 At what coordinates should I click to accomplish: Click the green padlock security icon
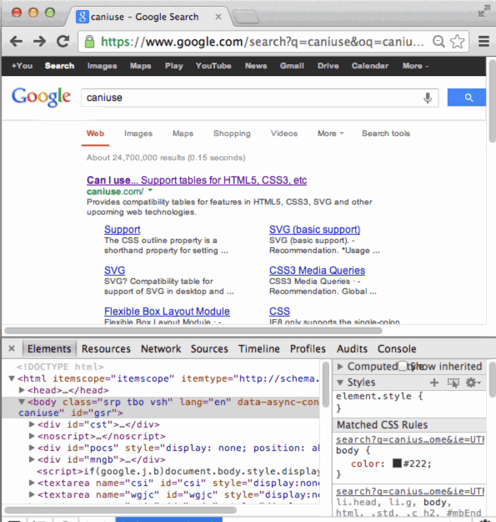click(x=89, y=42)
